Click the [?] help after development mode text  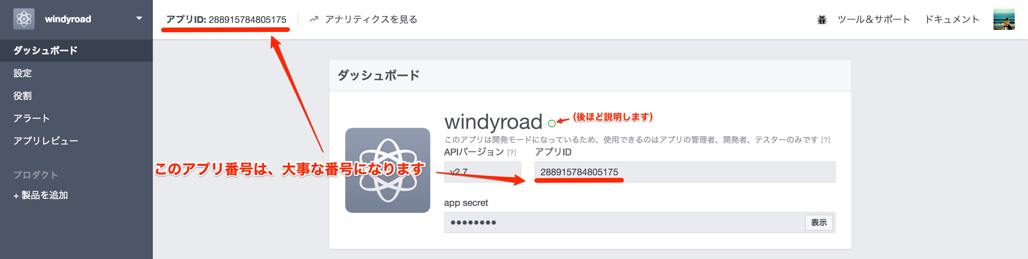click(826, 140)
